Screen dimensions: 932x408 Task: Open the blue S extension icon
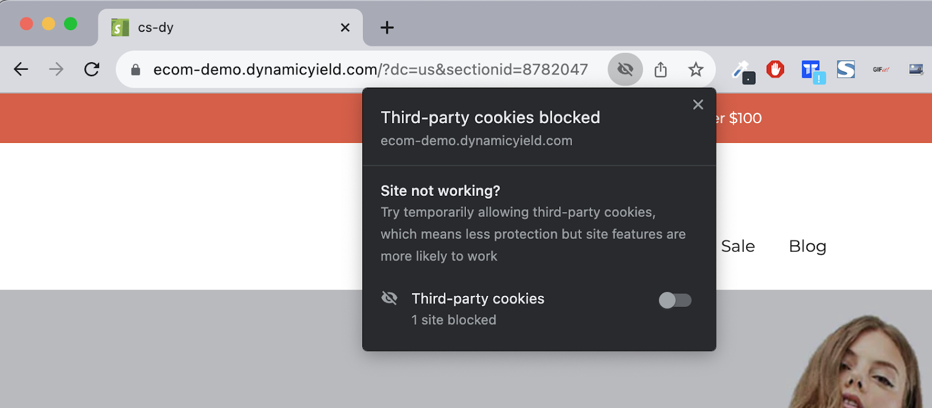coord(846,70)
